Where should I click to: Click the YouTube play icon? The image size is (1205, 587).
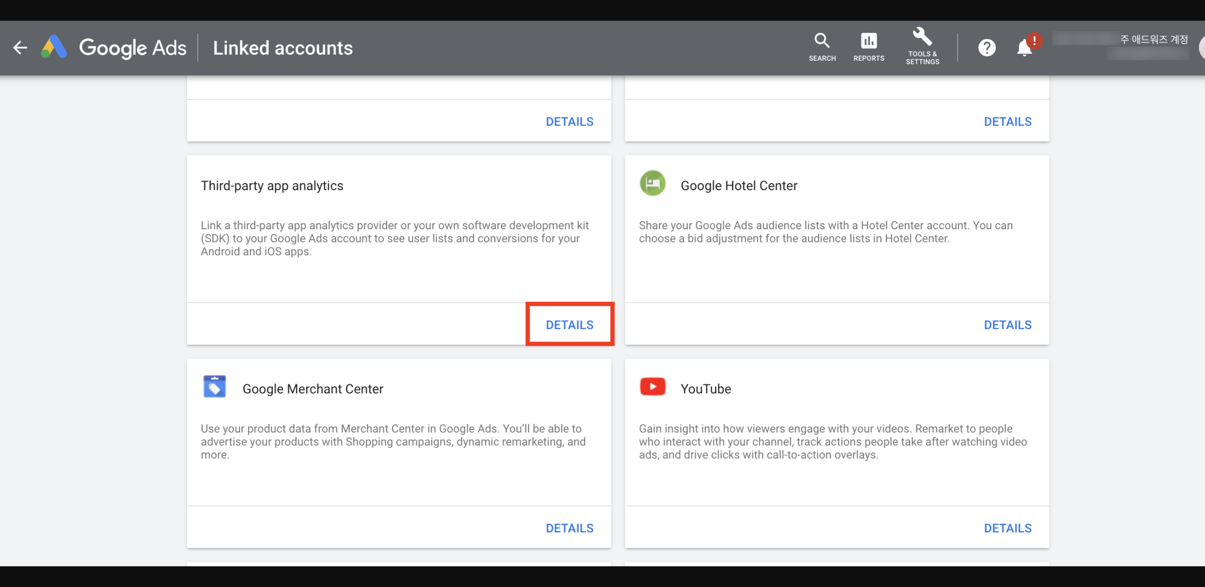[652, 386]
